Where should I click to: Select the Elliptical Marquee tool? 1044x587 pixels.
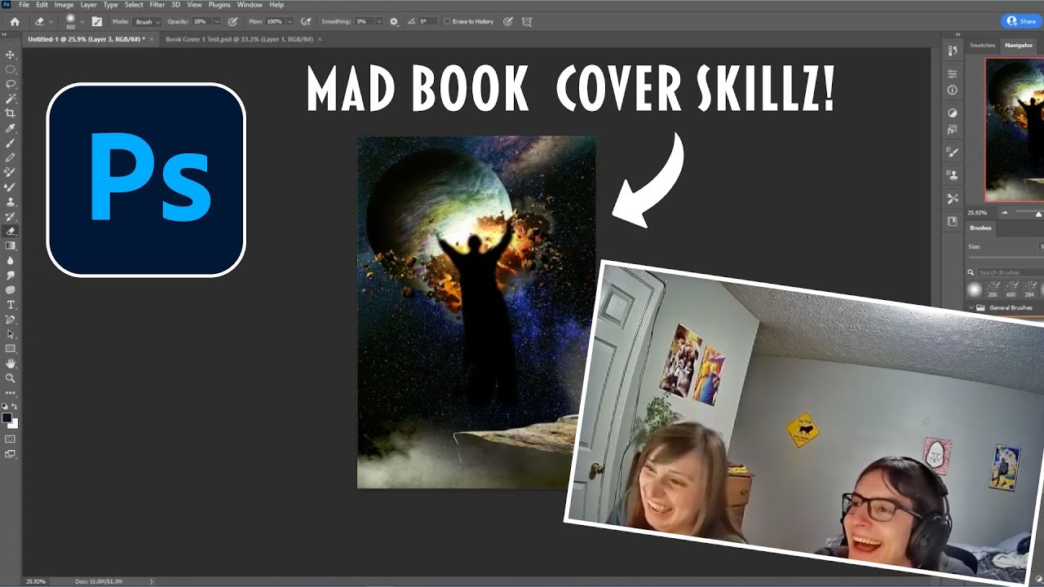click(x=11, y=69)
